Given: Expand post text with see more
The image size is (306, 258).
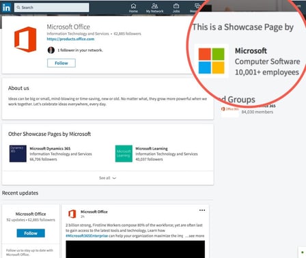Looking at the screenshot, I should pos(195,236).
